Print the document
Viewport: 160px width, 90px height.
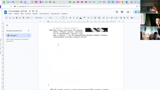coord(17,18)
